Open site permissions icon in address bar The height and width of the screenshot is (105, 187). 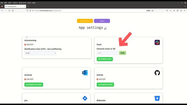pyautogui.click(x=33, y=10)
